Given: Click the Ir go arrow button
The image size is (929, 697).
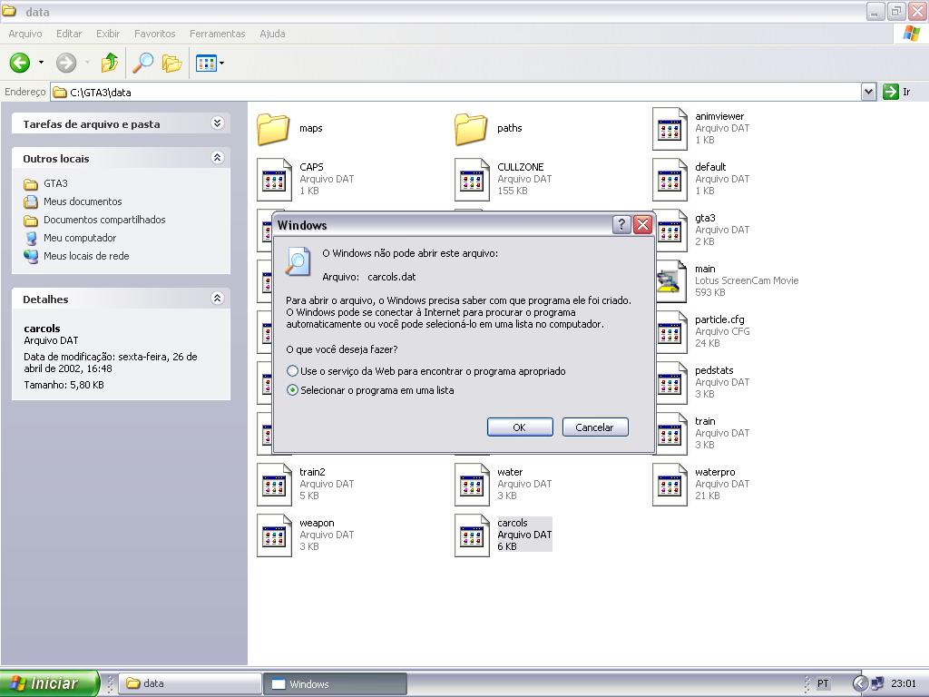Looking at the screenshot, I should 891,92.
